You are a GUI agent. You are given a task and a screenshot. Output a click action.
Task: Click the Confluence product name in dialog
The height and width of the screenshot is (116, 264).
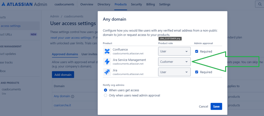(x=120, y=50)
